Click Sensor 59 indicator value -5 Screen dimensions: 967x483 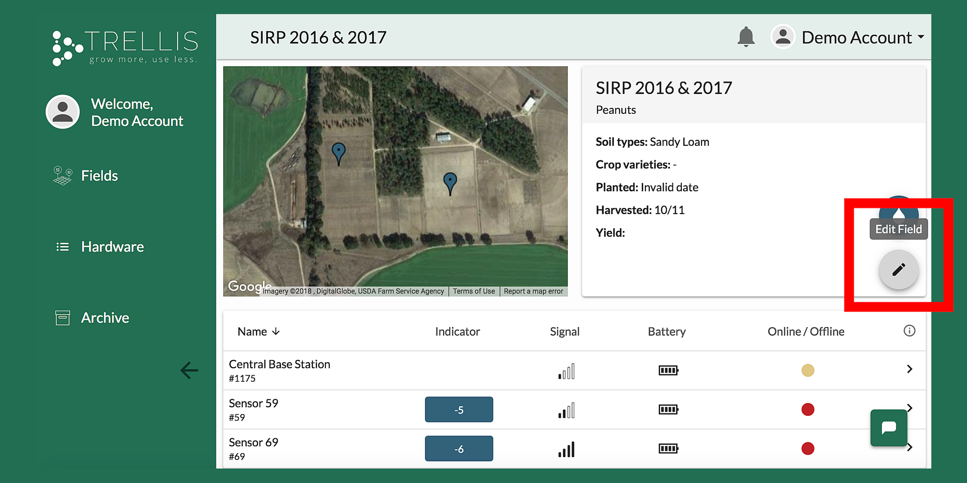[x=458, y=409]
